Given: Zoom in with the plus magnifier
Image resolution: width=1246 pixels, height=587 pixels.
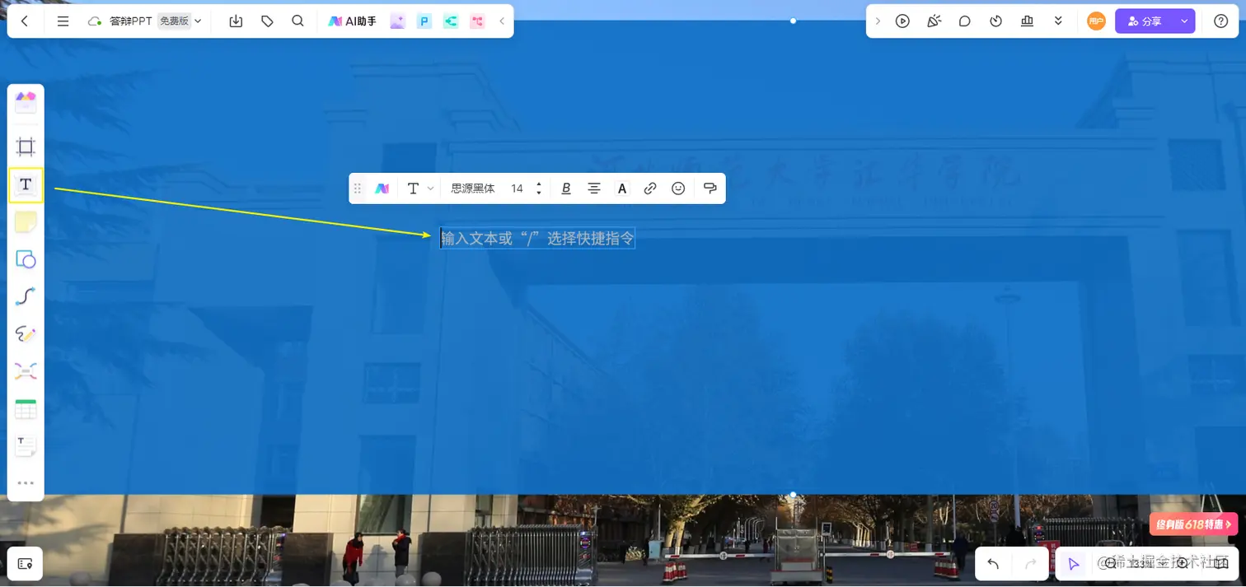Looking at the screenshot, I should pos(1183,563).
